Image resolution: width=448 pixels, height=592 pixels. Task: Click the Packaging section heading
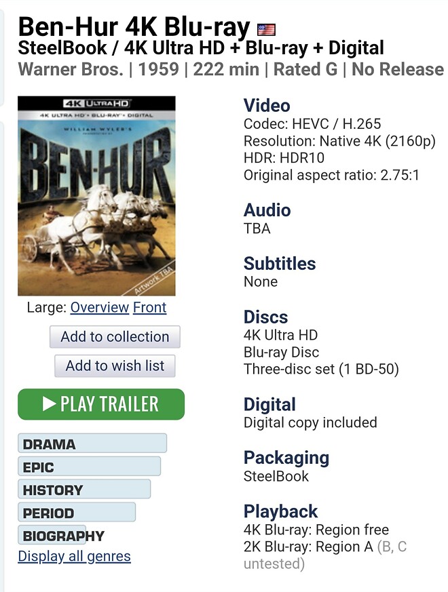tap(286, 458)
